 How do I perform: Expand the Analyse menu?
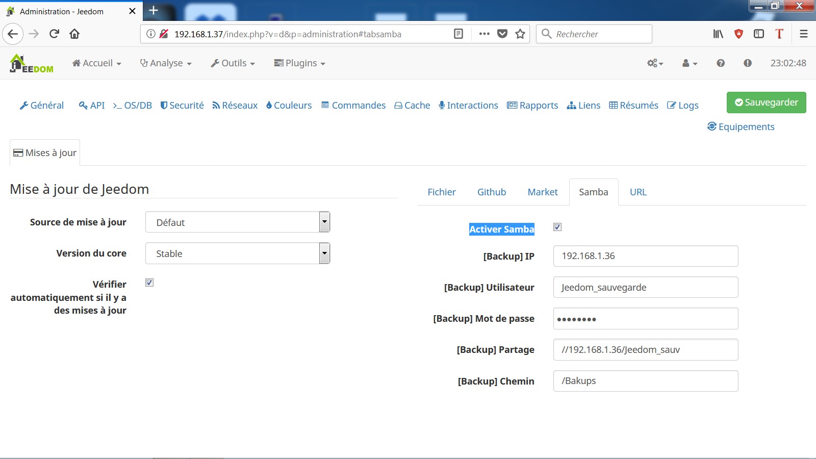(x=166, y=63)
